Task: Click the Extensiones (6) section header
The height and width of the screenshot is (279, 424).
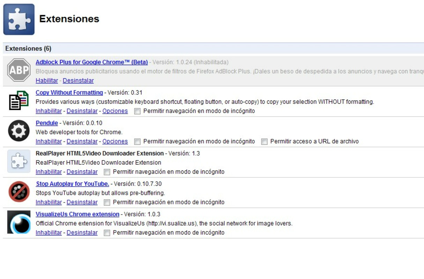Action: [x=213, y=48]
